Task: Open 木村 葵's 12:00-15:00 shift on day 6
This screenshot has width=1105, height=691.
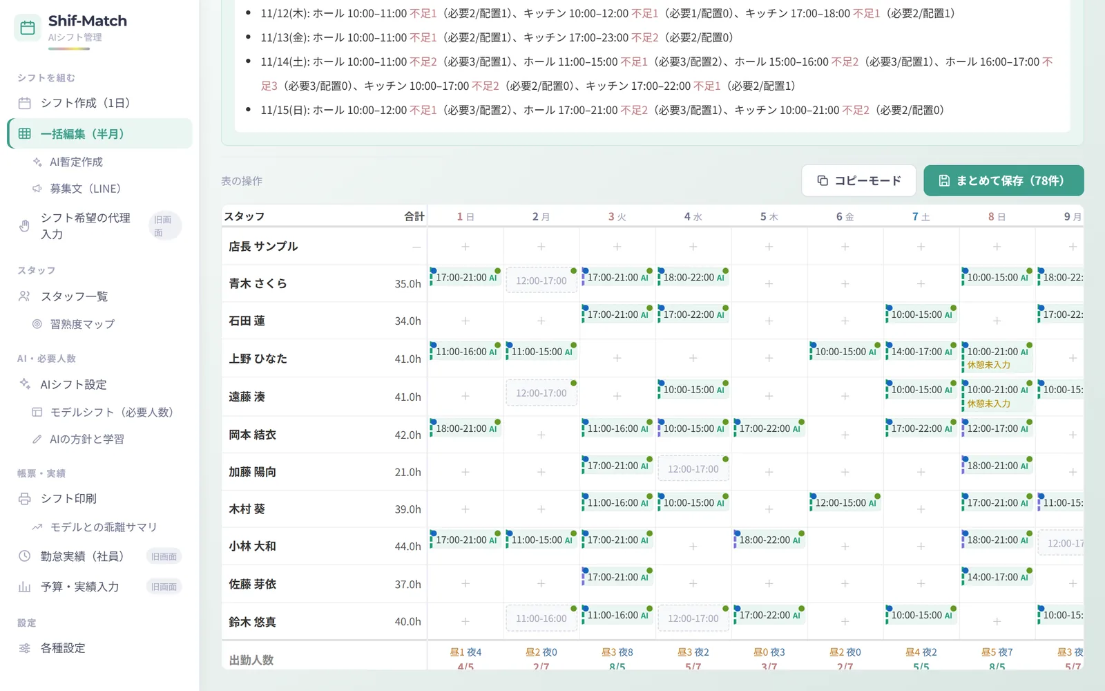Action: pyautogui.click(x=845, y=503)
